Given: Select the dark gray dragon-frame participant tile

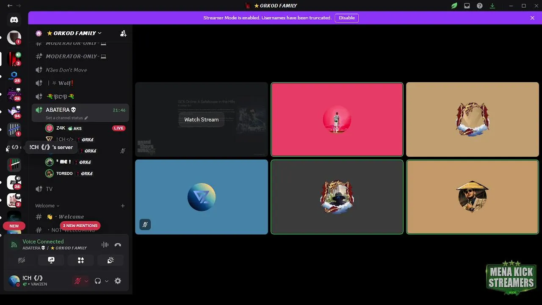Looking at the screenshot, I should click(x=337, y=197).
